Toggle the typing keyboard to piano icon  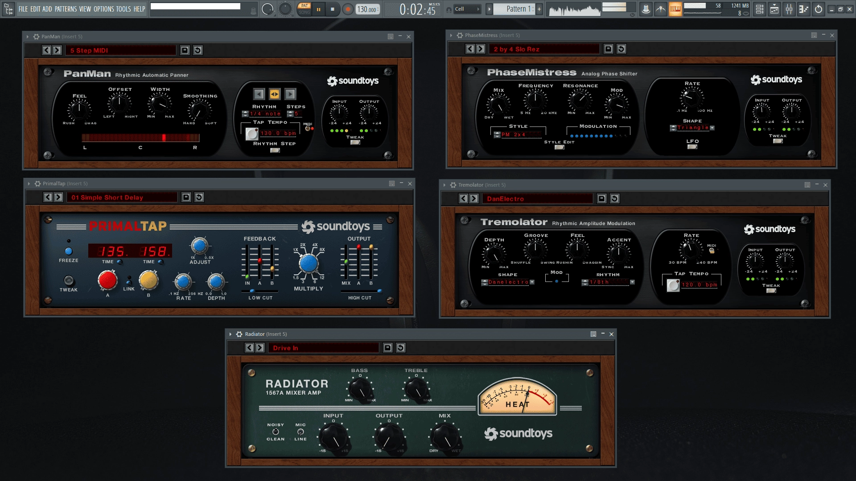point(675,9)
